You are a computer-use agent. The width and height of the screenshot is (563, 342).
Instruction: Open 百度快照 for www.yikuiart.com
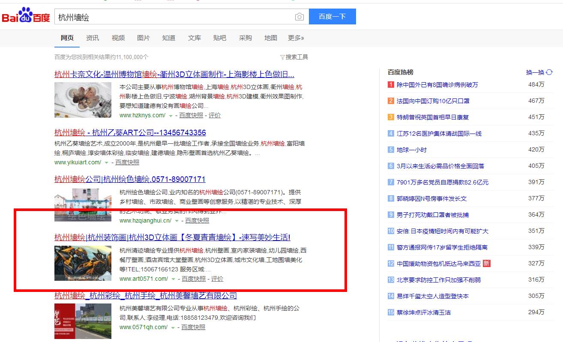coord(127,163)
